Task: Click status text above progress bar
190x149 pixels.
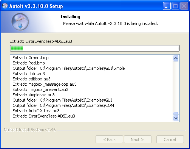Action: pos(41,41)
